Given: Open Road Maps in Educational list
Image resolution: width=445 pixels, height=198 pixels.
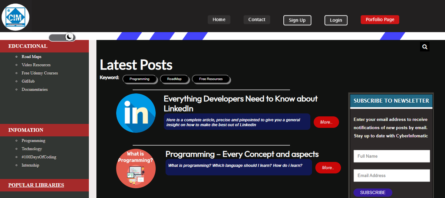Looking at the screenshot, I should (x=32, y=57).
